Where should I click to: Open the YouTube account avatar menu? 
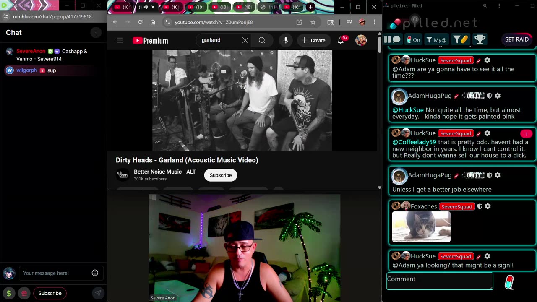point(361,40)
